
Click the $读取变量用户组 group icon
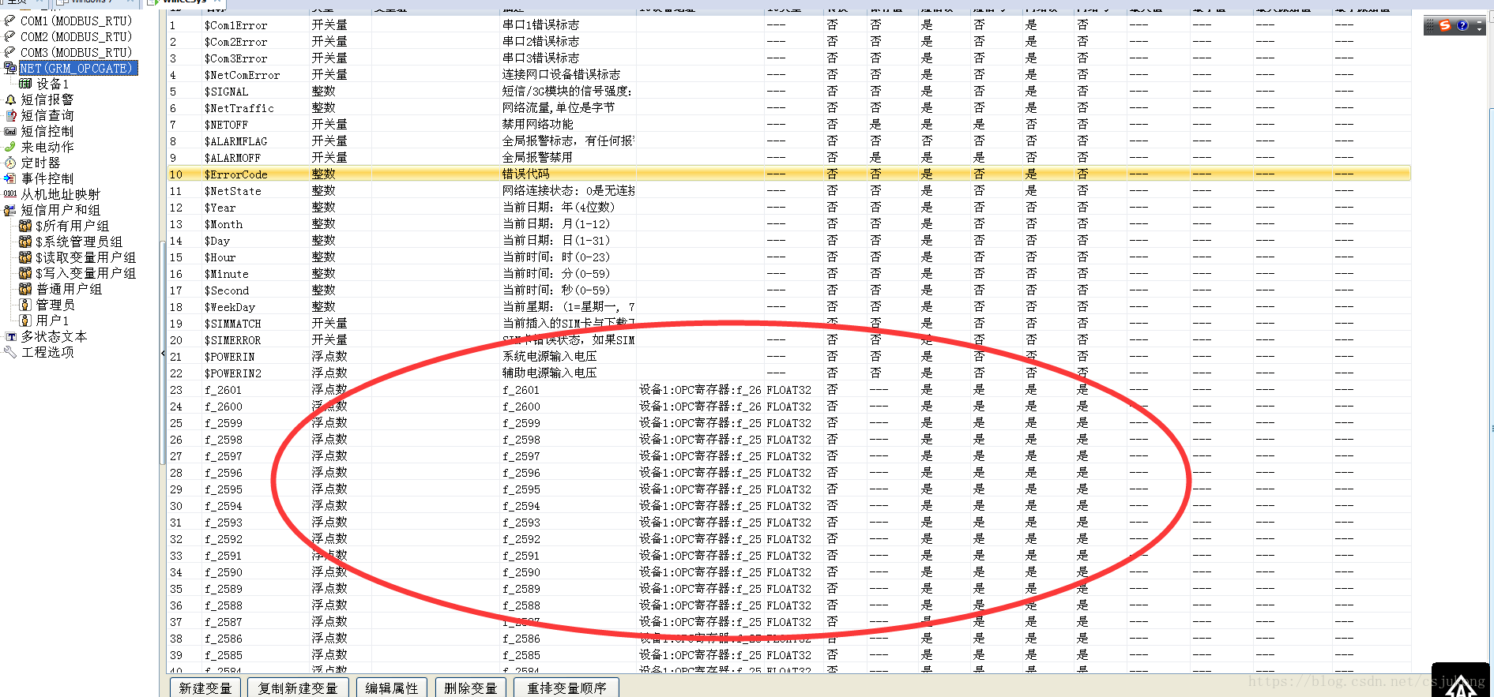pyautogui.click(x=25, y=257)
